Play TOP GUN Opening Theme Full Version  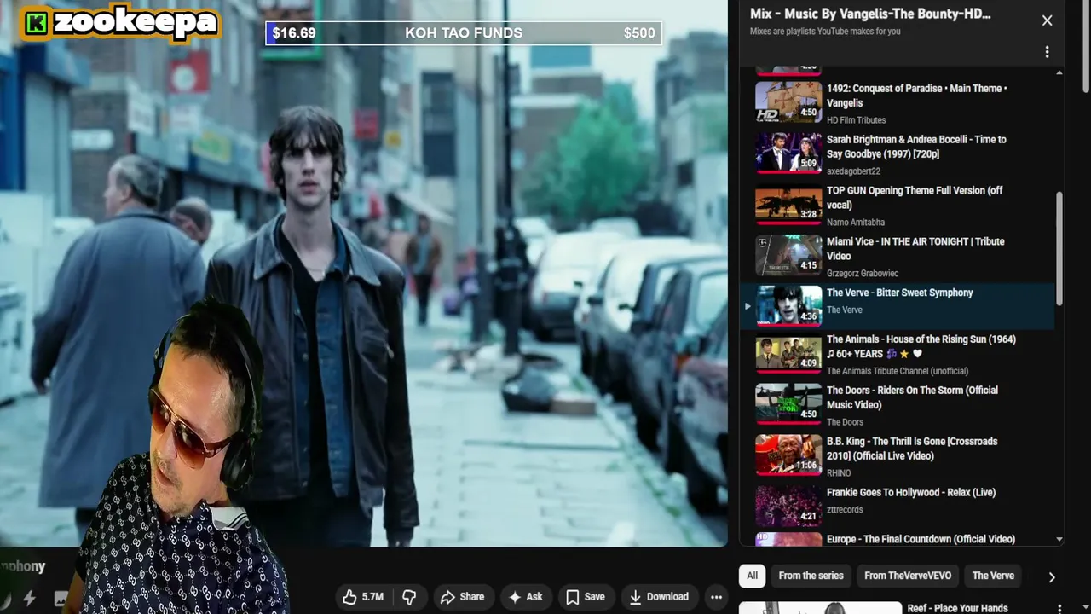pyautogui.click(x=915, y=198)
